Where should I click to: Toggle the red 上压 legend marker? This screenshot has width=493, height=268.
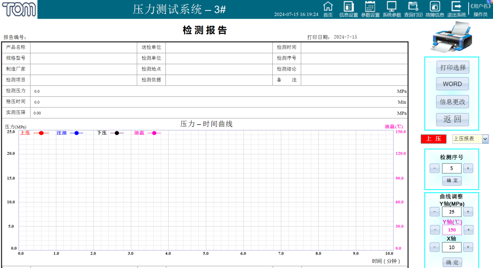click(41, 133)
